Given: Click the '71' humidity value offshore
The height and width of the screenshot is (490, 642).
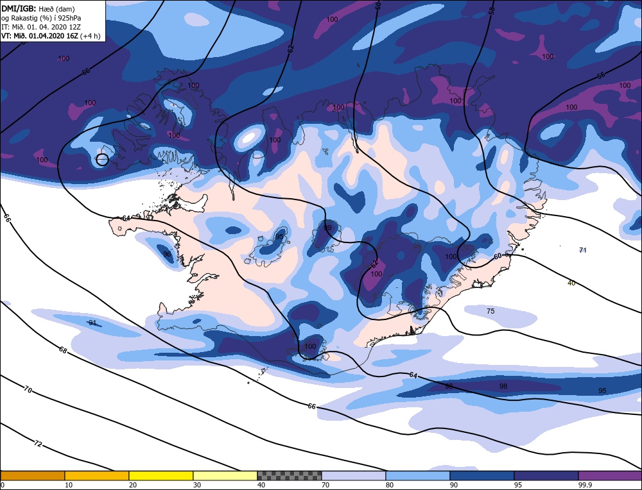Looking at the screenshot, I should (x=583, y=250).
